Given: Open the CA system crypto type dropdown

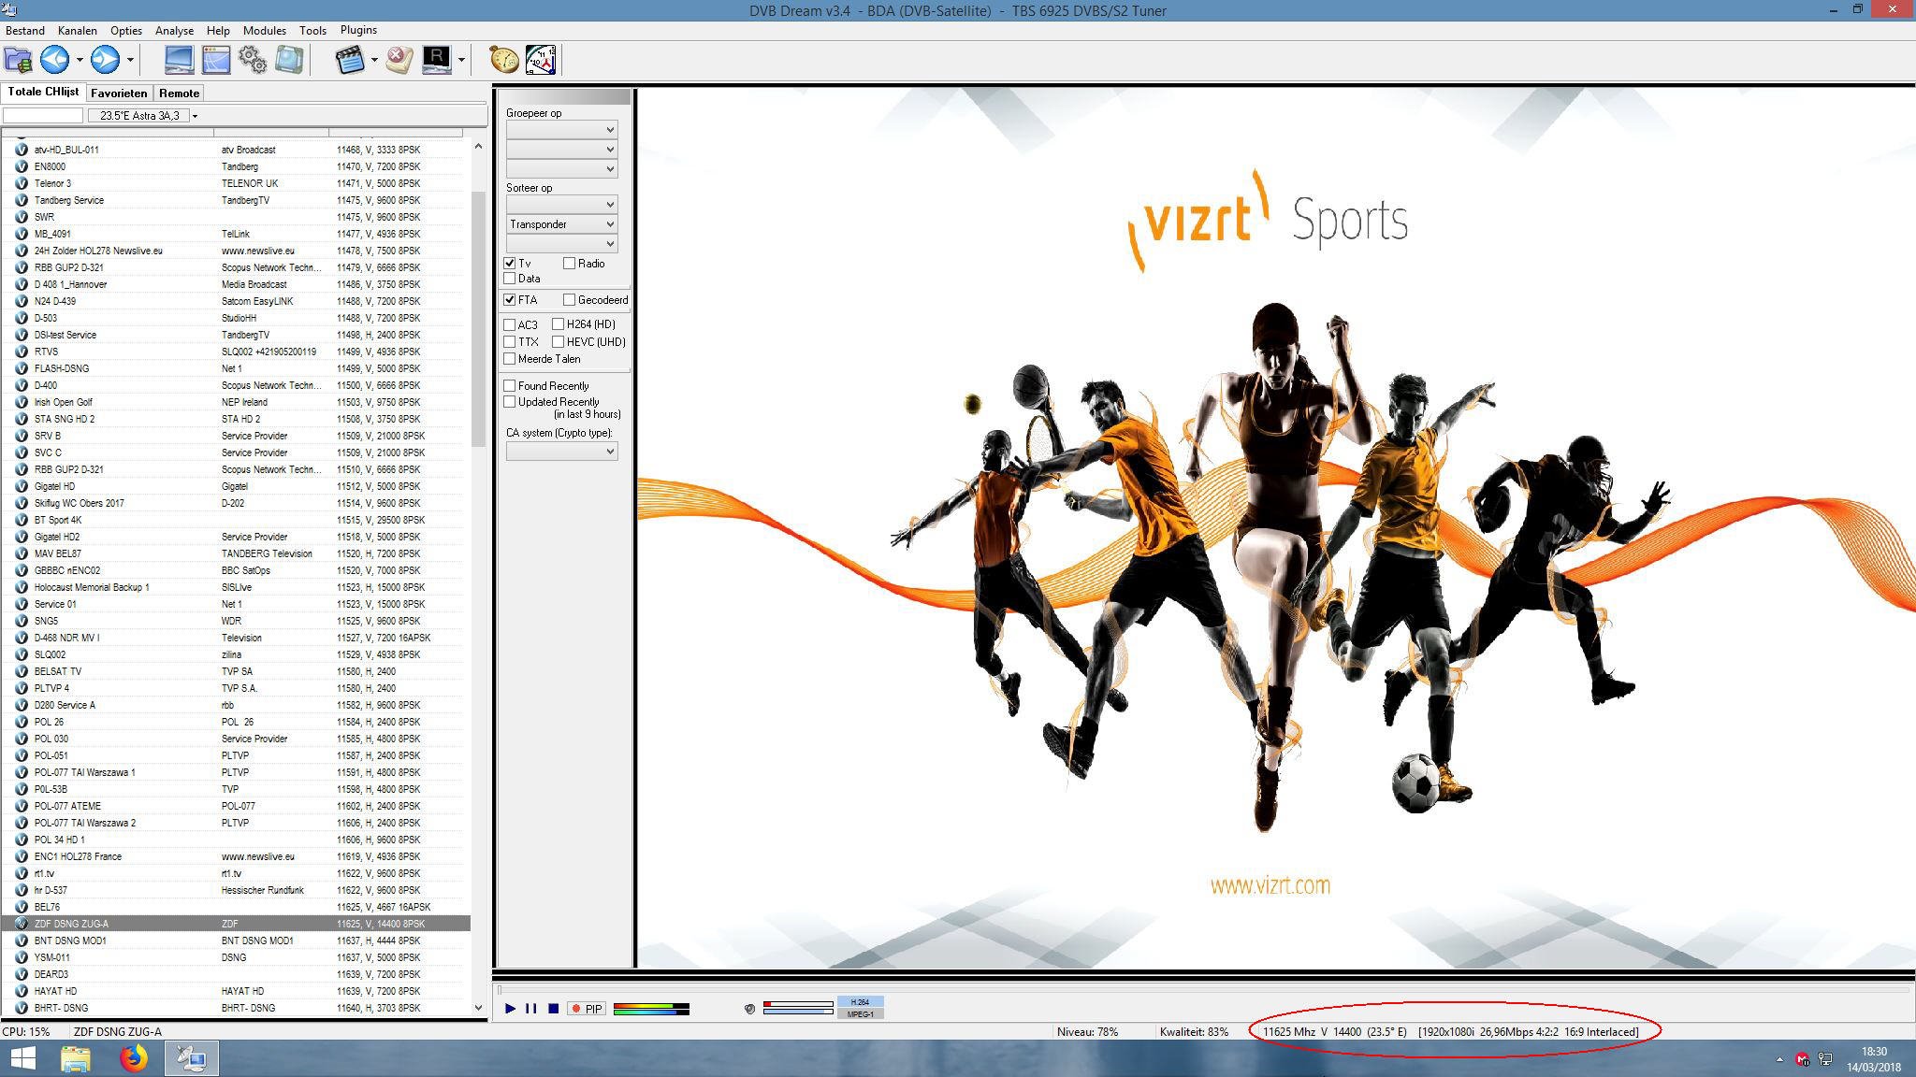Looking at the screenshot, I should click(561, 452).
